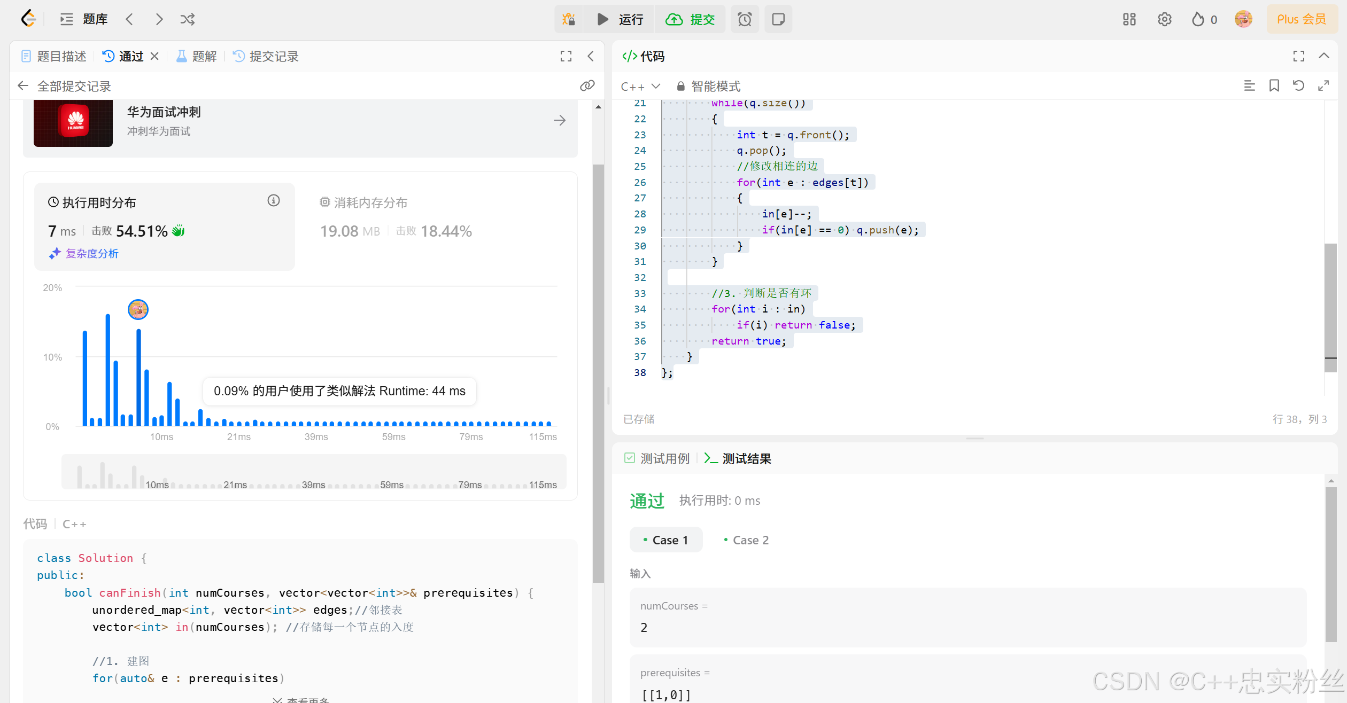Maximize the left panel fullscreen icon
Image resolution: width=1347 pixels, height=703 pixels.
point(566,56)
